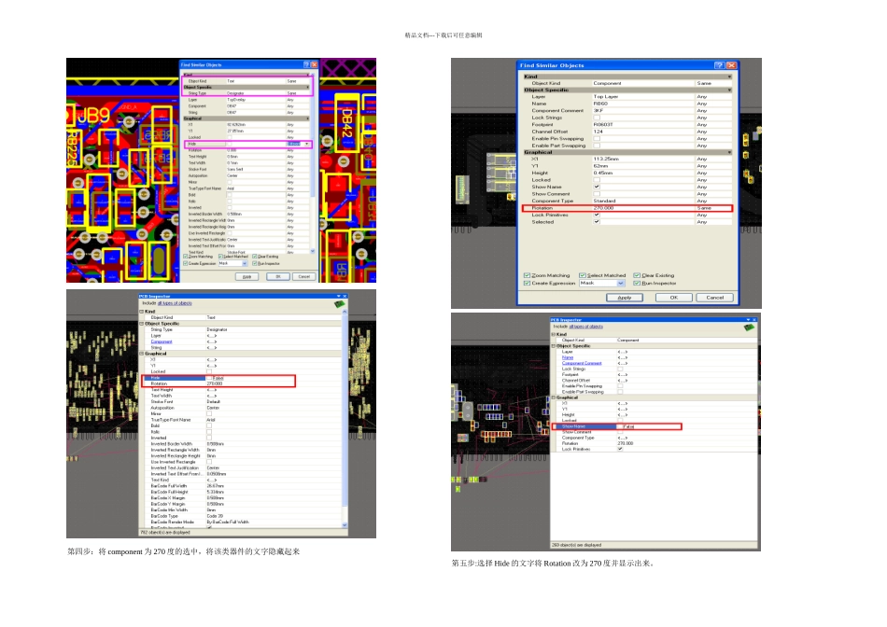Viewport: 887px width, 627px height.
Task: Open panel menu arrow in Component PCB Inspector title
Action: click(x=748, y=320)
